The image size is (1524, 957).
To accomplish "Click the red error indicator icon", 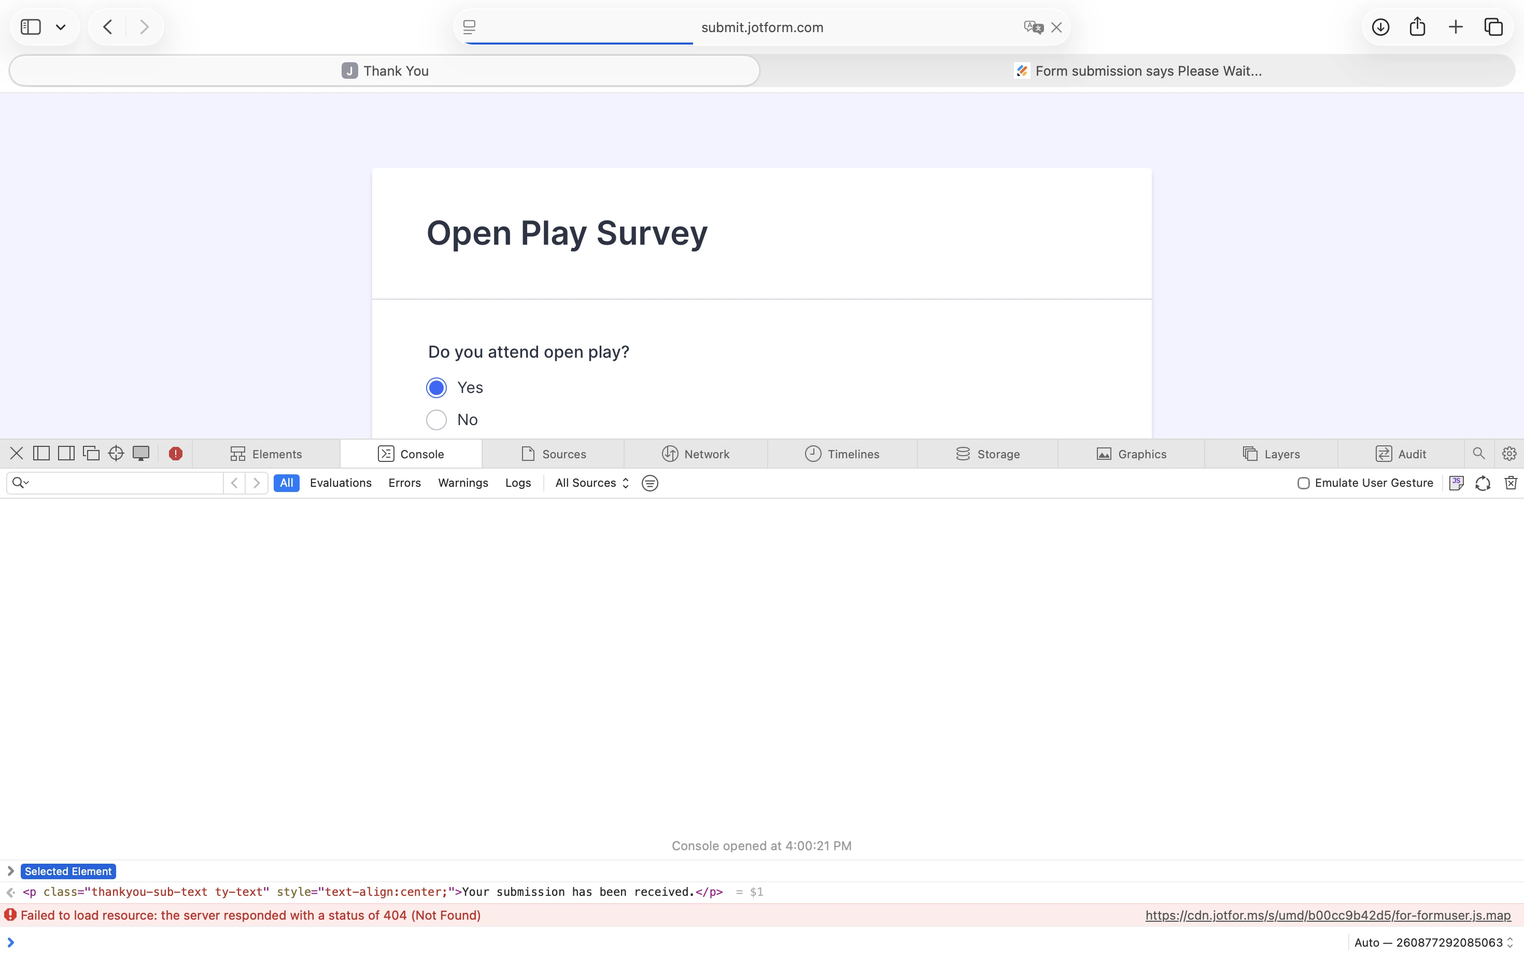I will (176, 453).
